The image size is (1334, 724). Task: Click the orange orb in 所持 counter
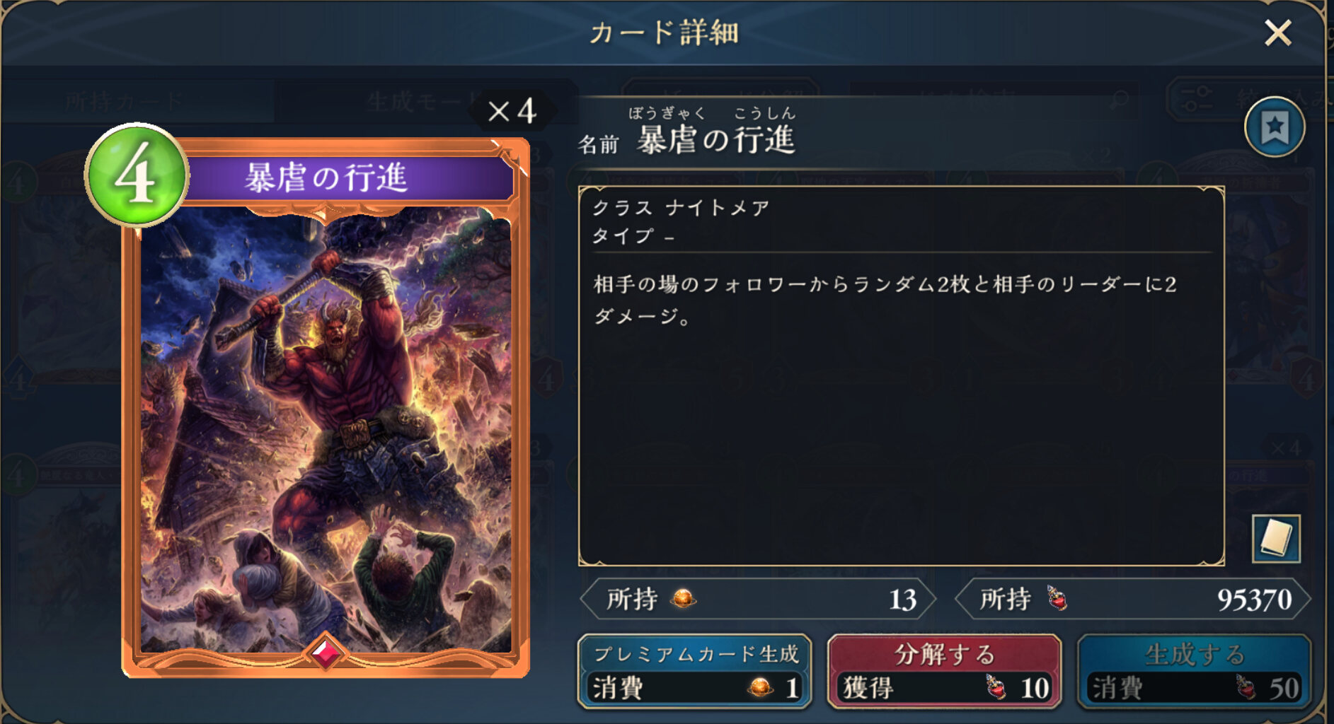683,599
